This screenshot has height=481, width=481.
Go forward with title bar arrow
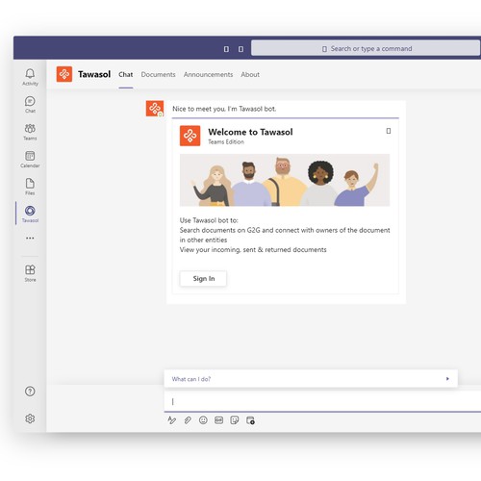coord(240,49)
